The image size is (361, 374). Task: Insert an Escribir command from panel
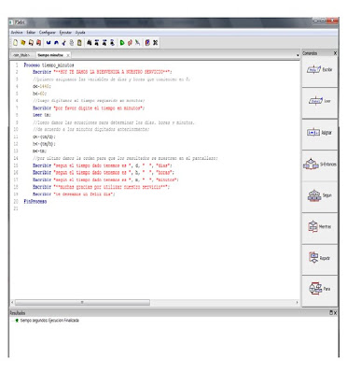[x=320, y=70]
